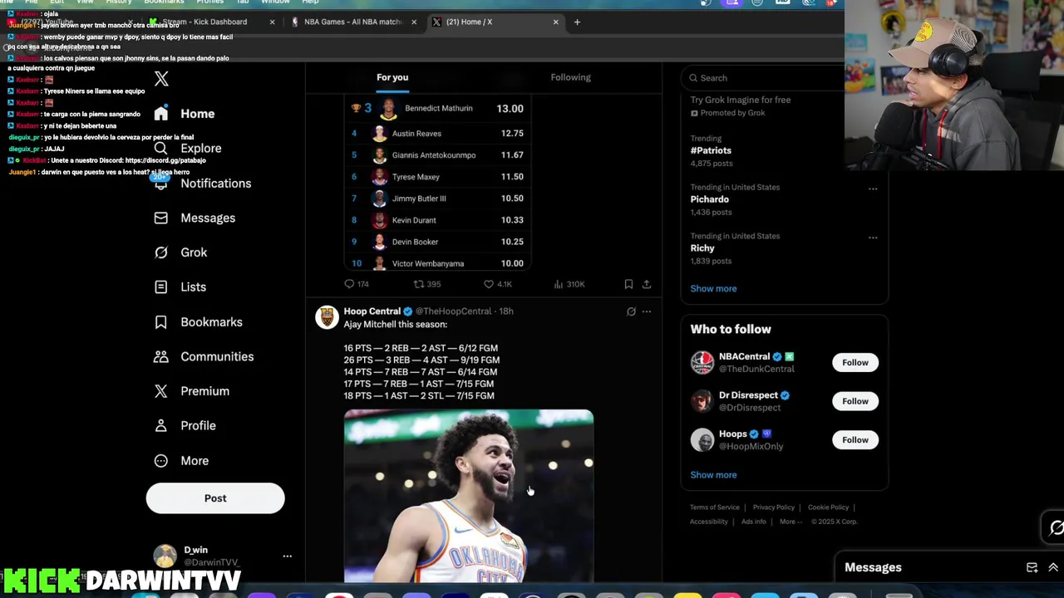Click Show more under trending
This screenshot has height=598, width=1064.
coord(713,288)
